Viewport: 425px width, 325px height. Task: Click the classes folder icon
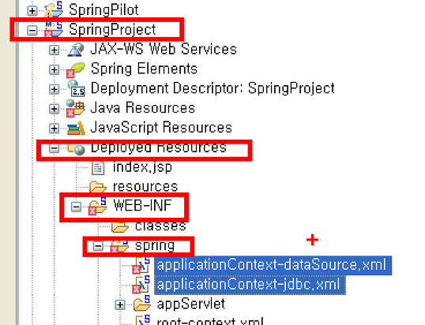[x=120, y=226]
